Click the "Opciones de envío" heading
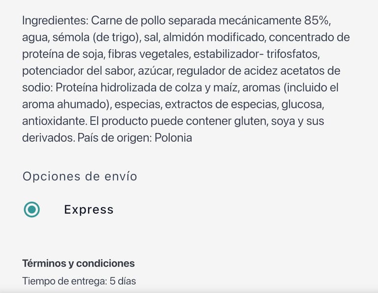 click(80, 176)
